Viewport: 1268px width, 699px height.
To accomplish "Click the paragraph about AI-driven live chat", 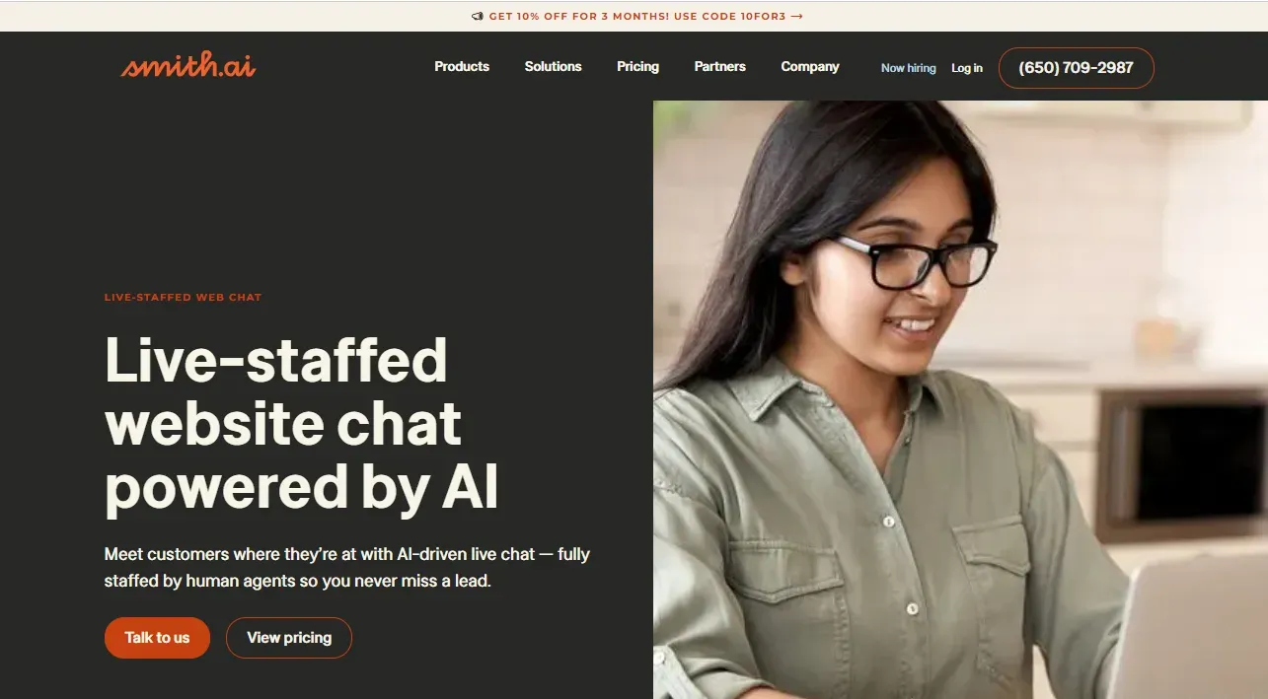I will pos(347,567).
